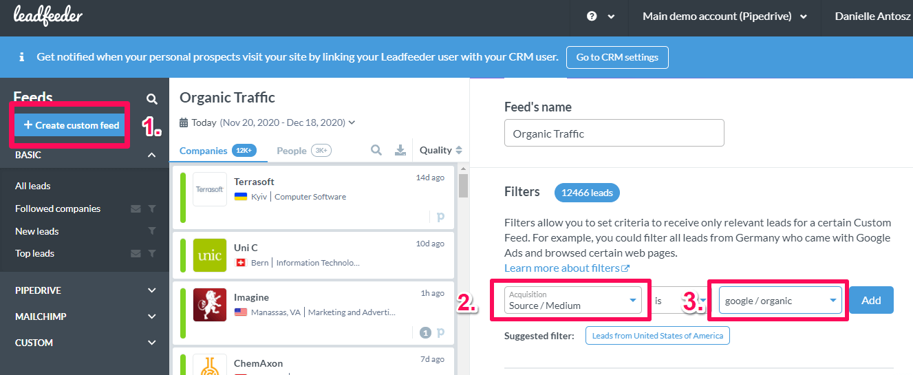The image size is (913, 375).
Task: Click the filter icon beside New leads
Action: click(152, 231)
